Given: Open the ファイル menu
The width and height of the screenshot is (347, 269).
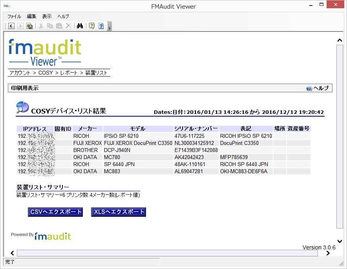Looking at the screenshot, I should [14, 16].
